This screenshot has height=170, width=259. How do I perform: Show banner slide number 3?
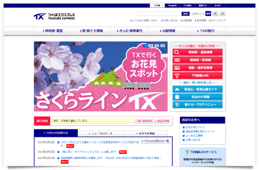[157, 45]
